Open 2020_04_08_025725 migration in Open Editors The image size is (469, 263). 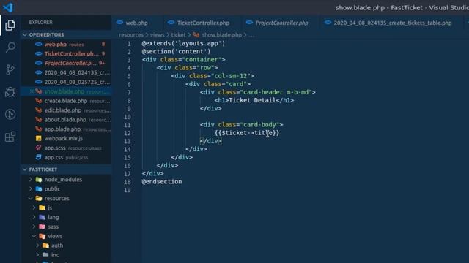pyautogui.click(x=67, y=82)
